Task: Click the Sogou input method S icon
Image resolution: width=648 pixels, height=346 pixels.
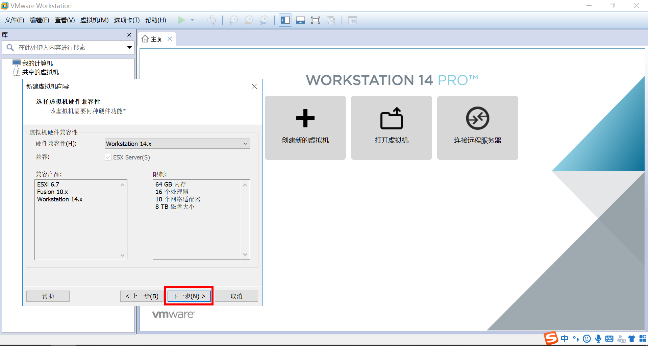Action: click(x=551, y=338)
